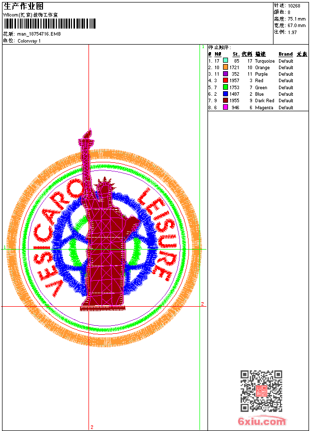Click stitch count 1753 in Green row

pos(234,87)
